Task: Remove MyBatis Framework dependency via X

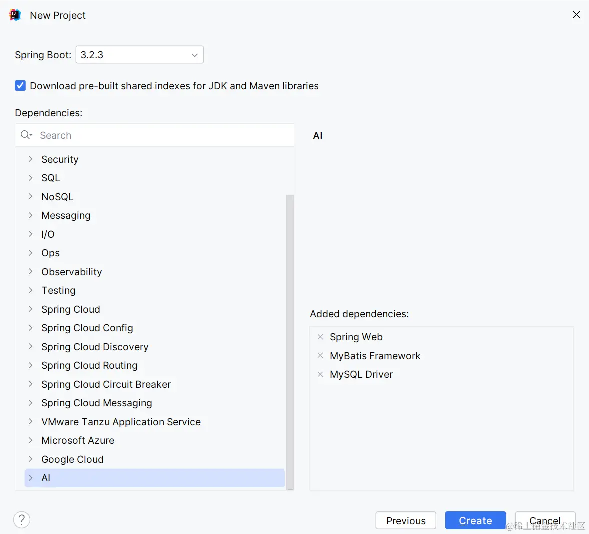Action: tap(320, 355)
